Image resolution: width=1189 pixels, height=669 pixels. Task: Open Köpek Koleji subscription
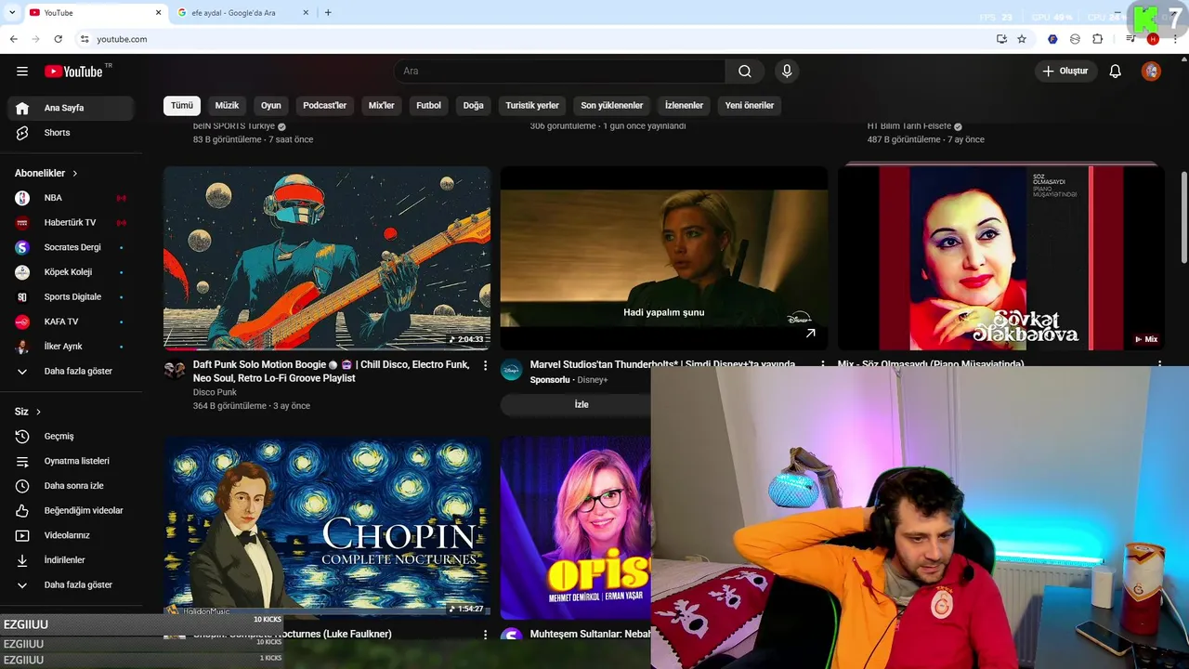(x=71, y=272)
